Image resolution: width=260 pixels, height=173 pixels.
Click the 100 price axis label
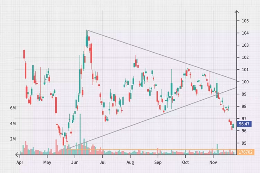click(x=245, y=82)
